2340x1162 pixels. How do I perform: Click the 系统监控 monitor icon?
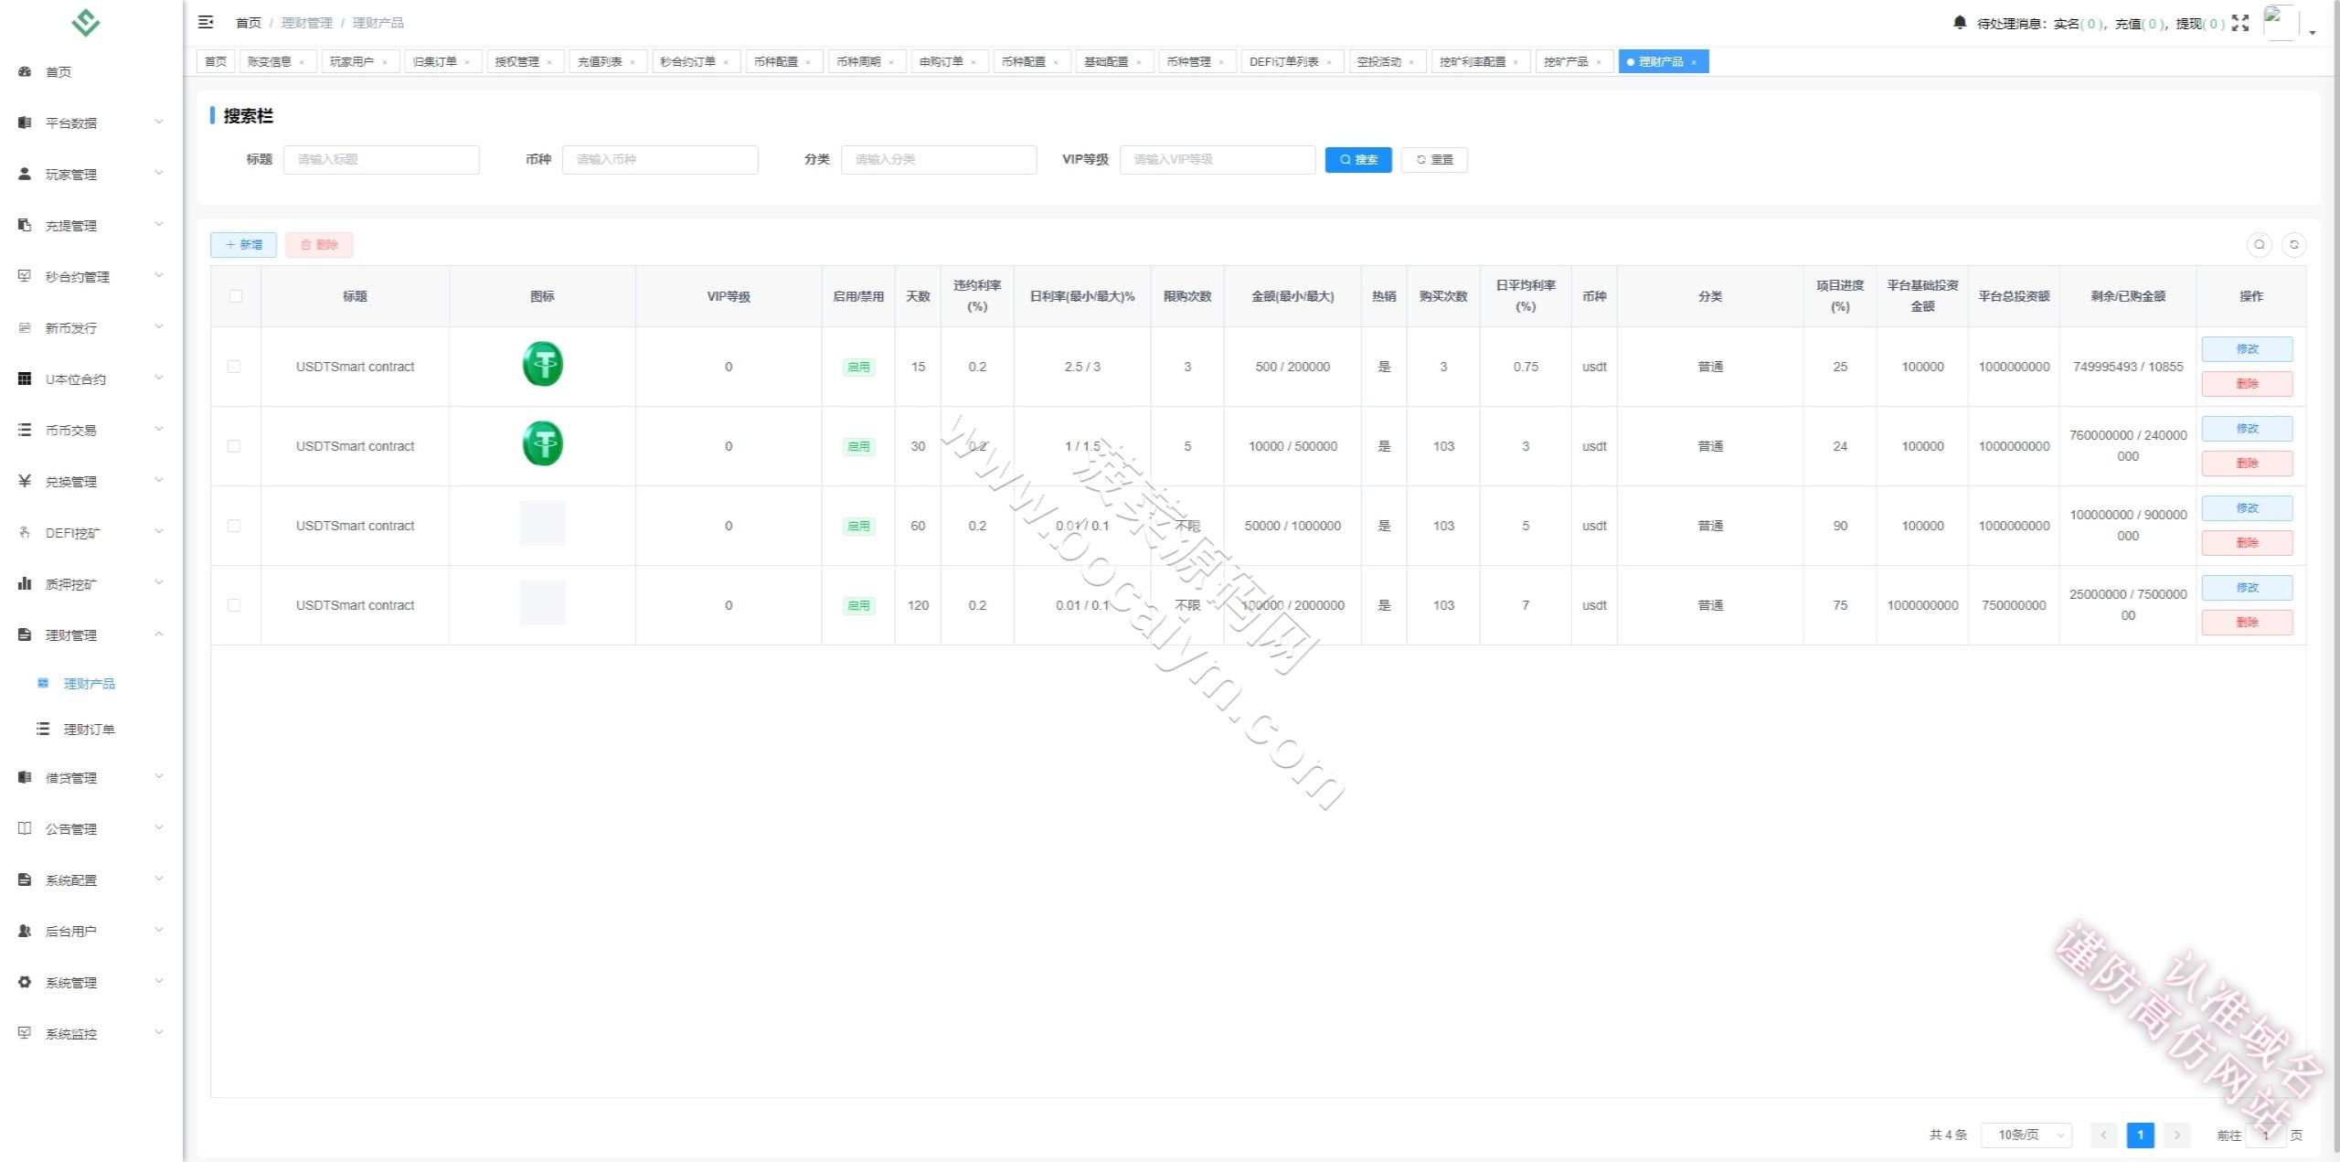coord(25,1033)
